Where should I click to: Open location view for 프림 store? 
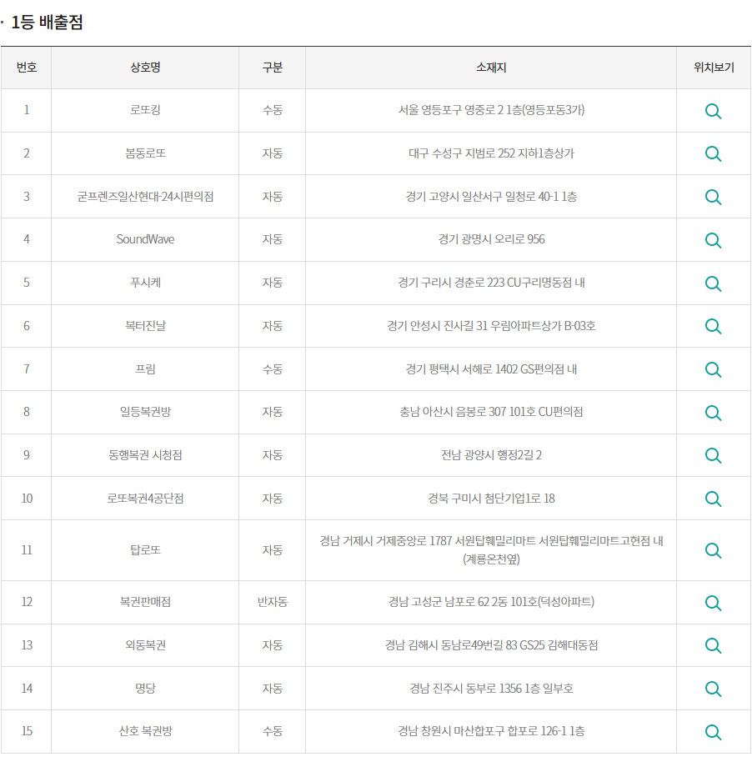pyautogui.click(x=713, y=369)
